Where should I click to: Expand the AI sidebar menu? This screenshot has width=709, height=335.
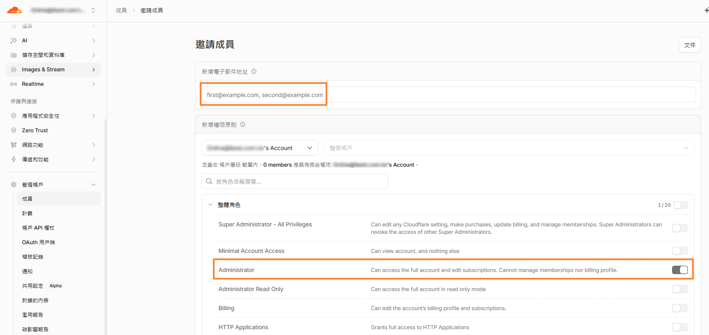coord(94,41)
